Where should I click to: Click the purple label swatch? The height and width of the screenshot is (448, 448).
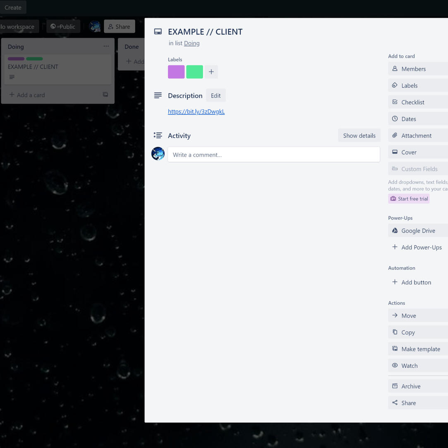pyautogui.click(x=176, y=72)
